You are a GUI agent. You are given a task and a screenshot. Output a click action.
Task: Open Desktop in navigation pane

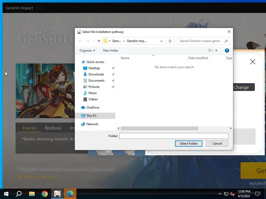point(94,68)
